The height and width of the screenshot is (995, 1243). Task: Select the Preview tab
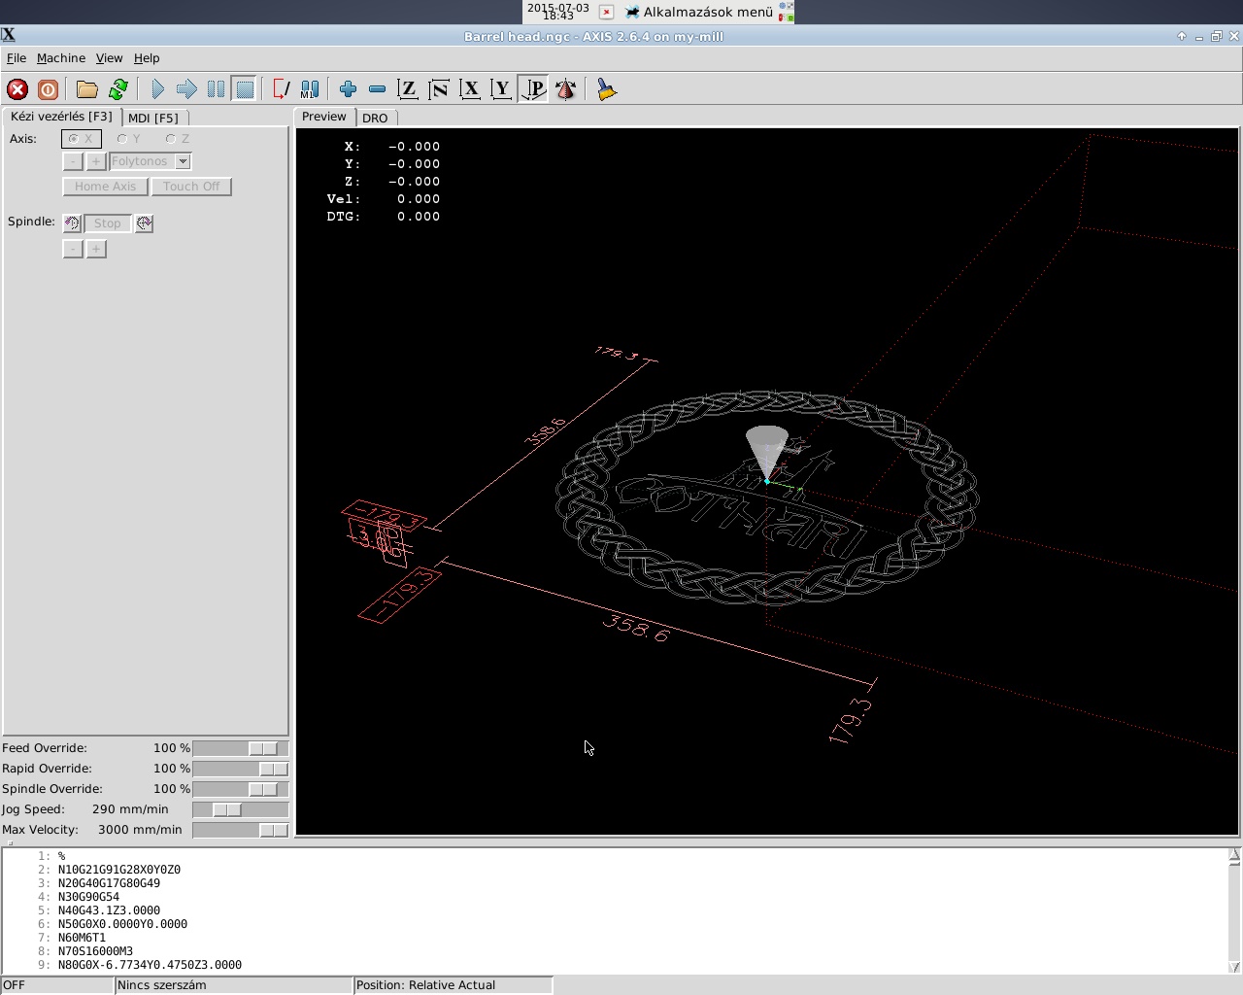pyautogui.click(x=324, y=117)
